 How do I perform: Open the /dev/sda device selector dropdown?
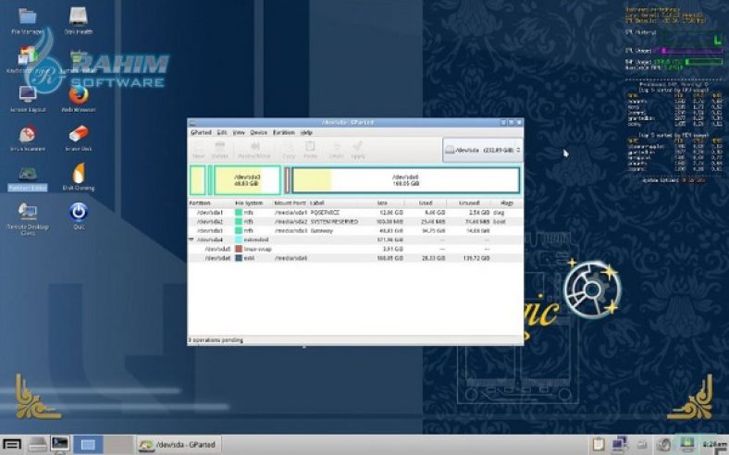coord(482,150)
